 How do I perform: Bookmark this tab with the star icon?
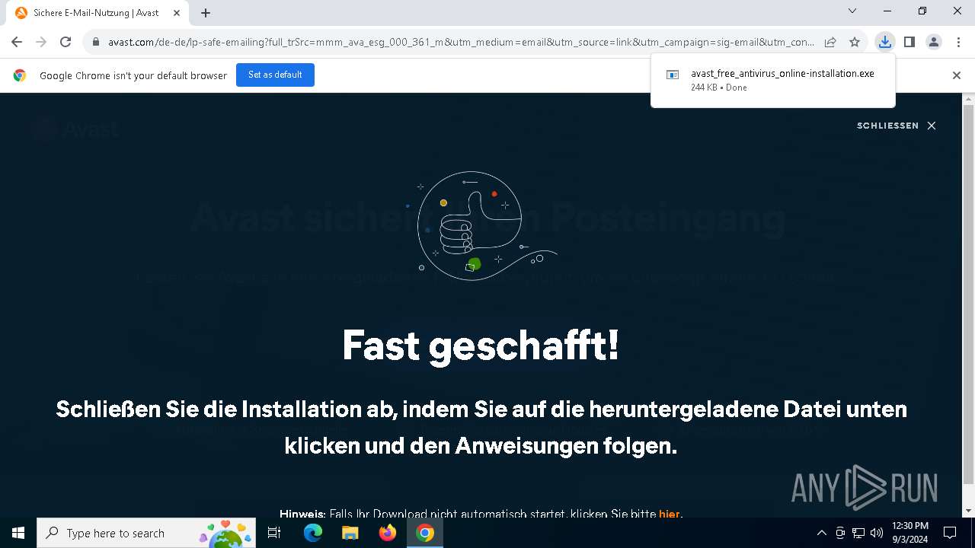click(x=855, y=43)
